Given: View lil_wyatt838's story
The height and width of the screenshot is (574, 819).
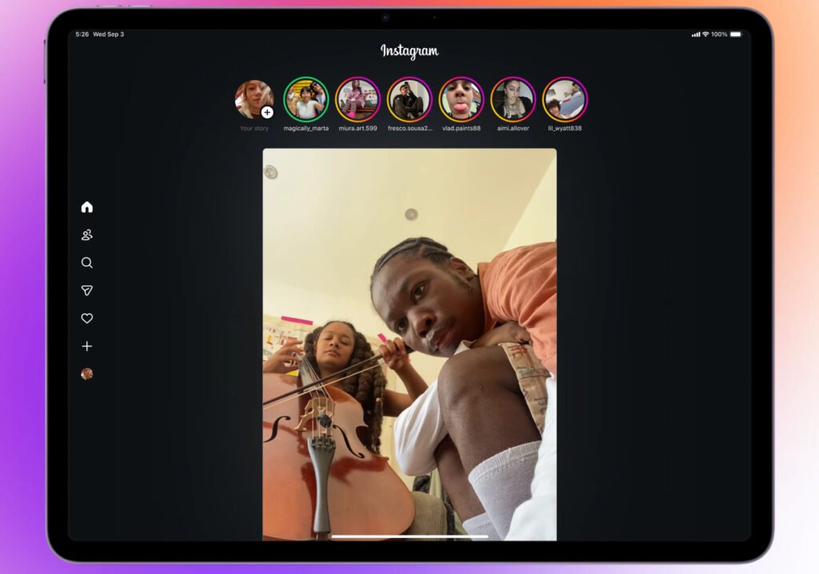Looking at the screenshot, I should click(x=565, y=98).
